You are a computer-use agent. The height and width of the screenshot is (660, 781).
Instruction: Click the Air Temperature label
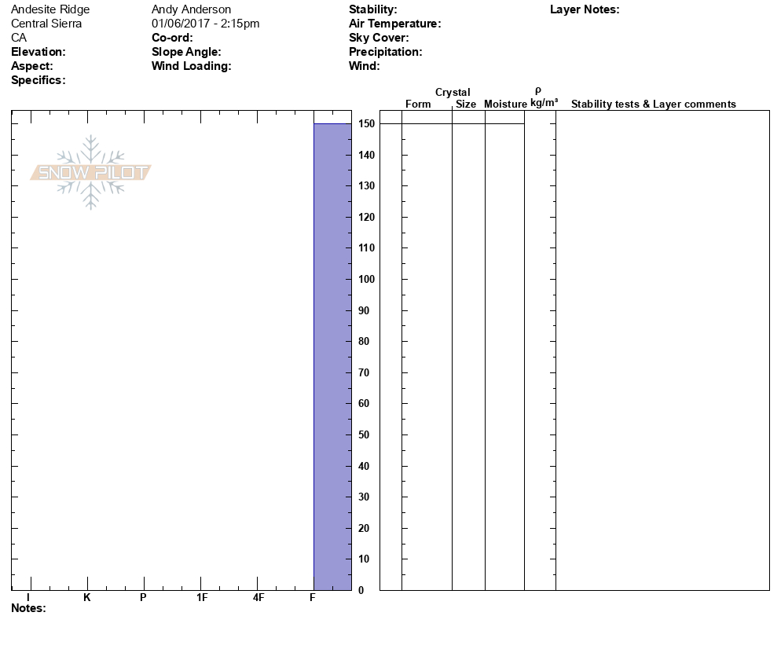394,24
